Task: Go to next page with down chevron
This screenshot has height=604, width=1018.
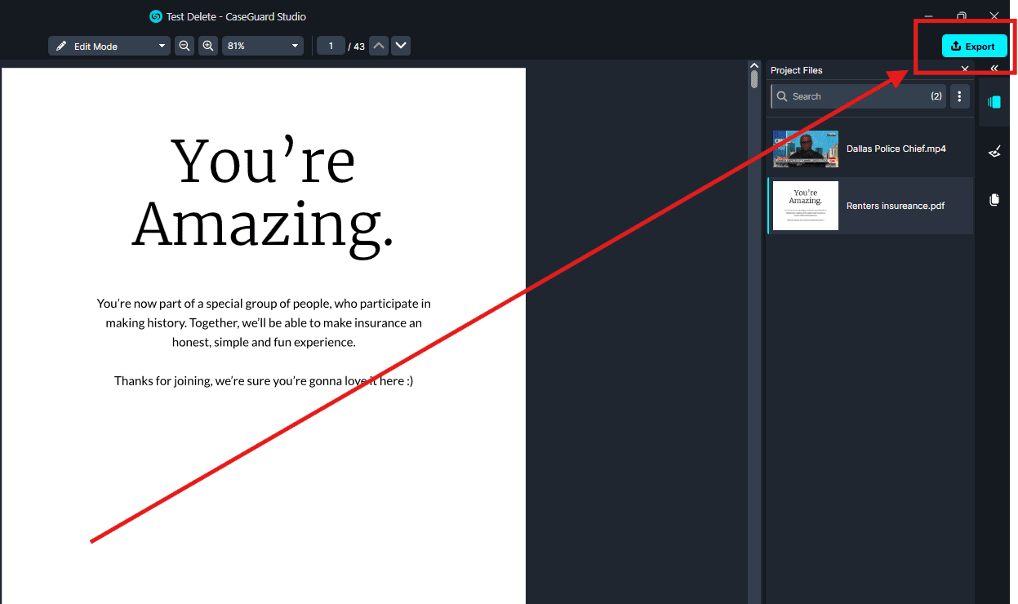Action: pyautogui.click(x=400, y=47)
